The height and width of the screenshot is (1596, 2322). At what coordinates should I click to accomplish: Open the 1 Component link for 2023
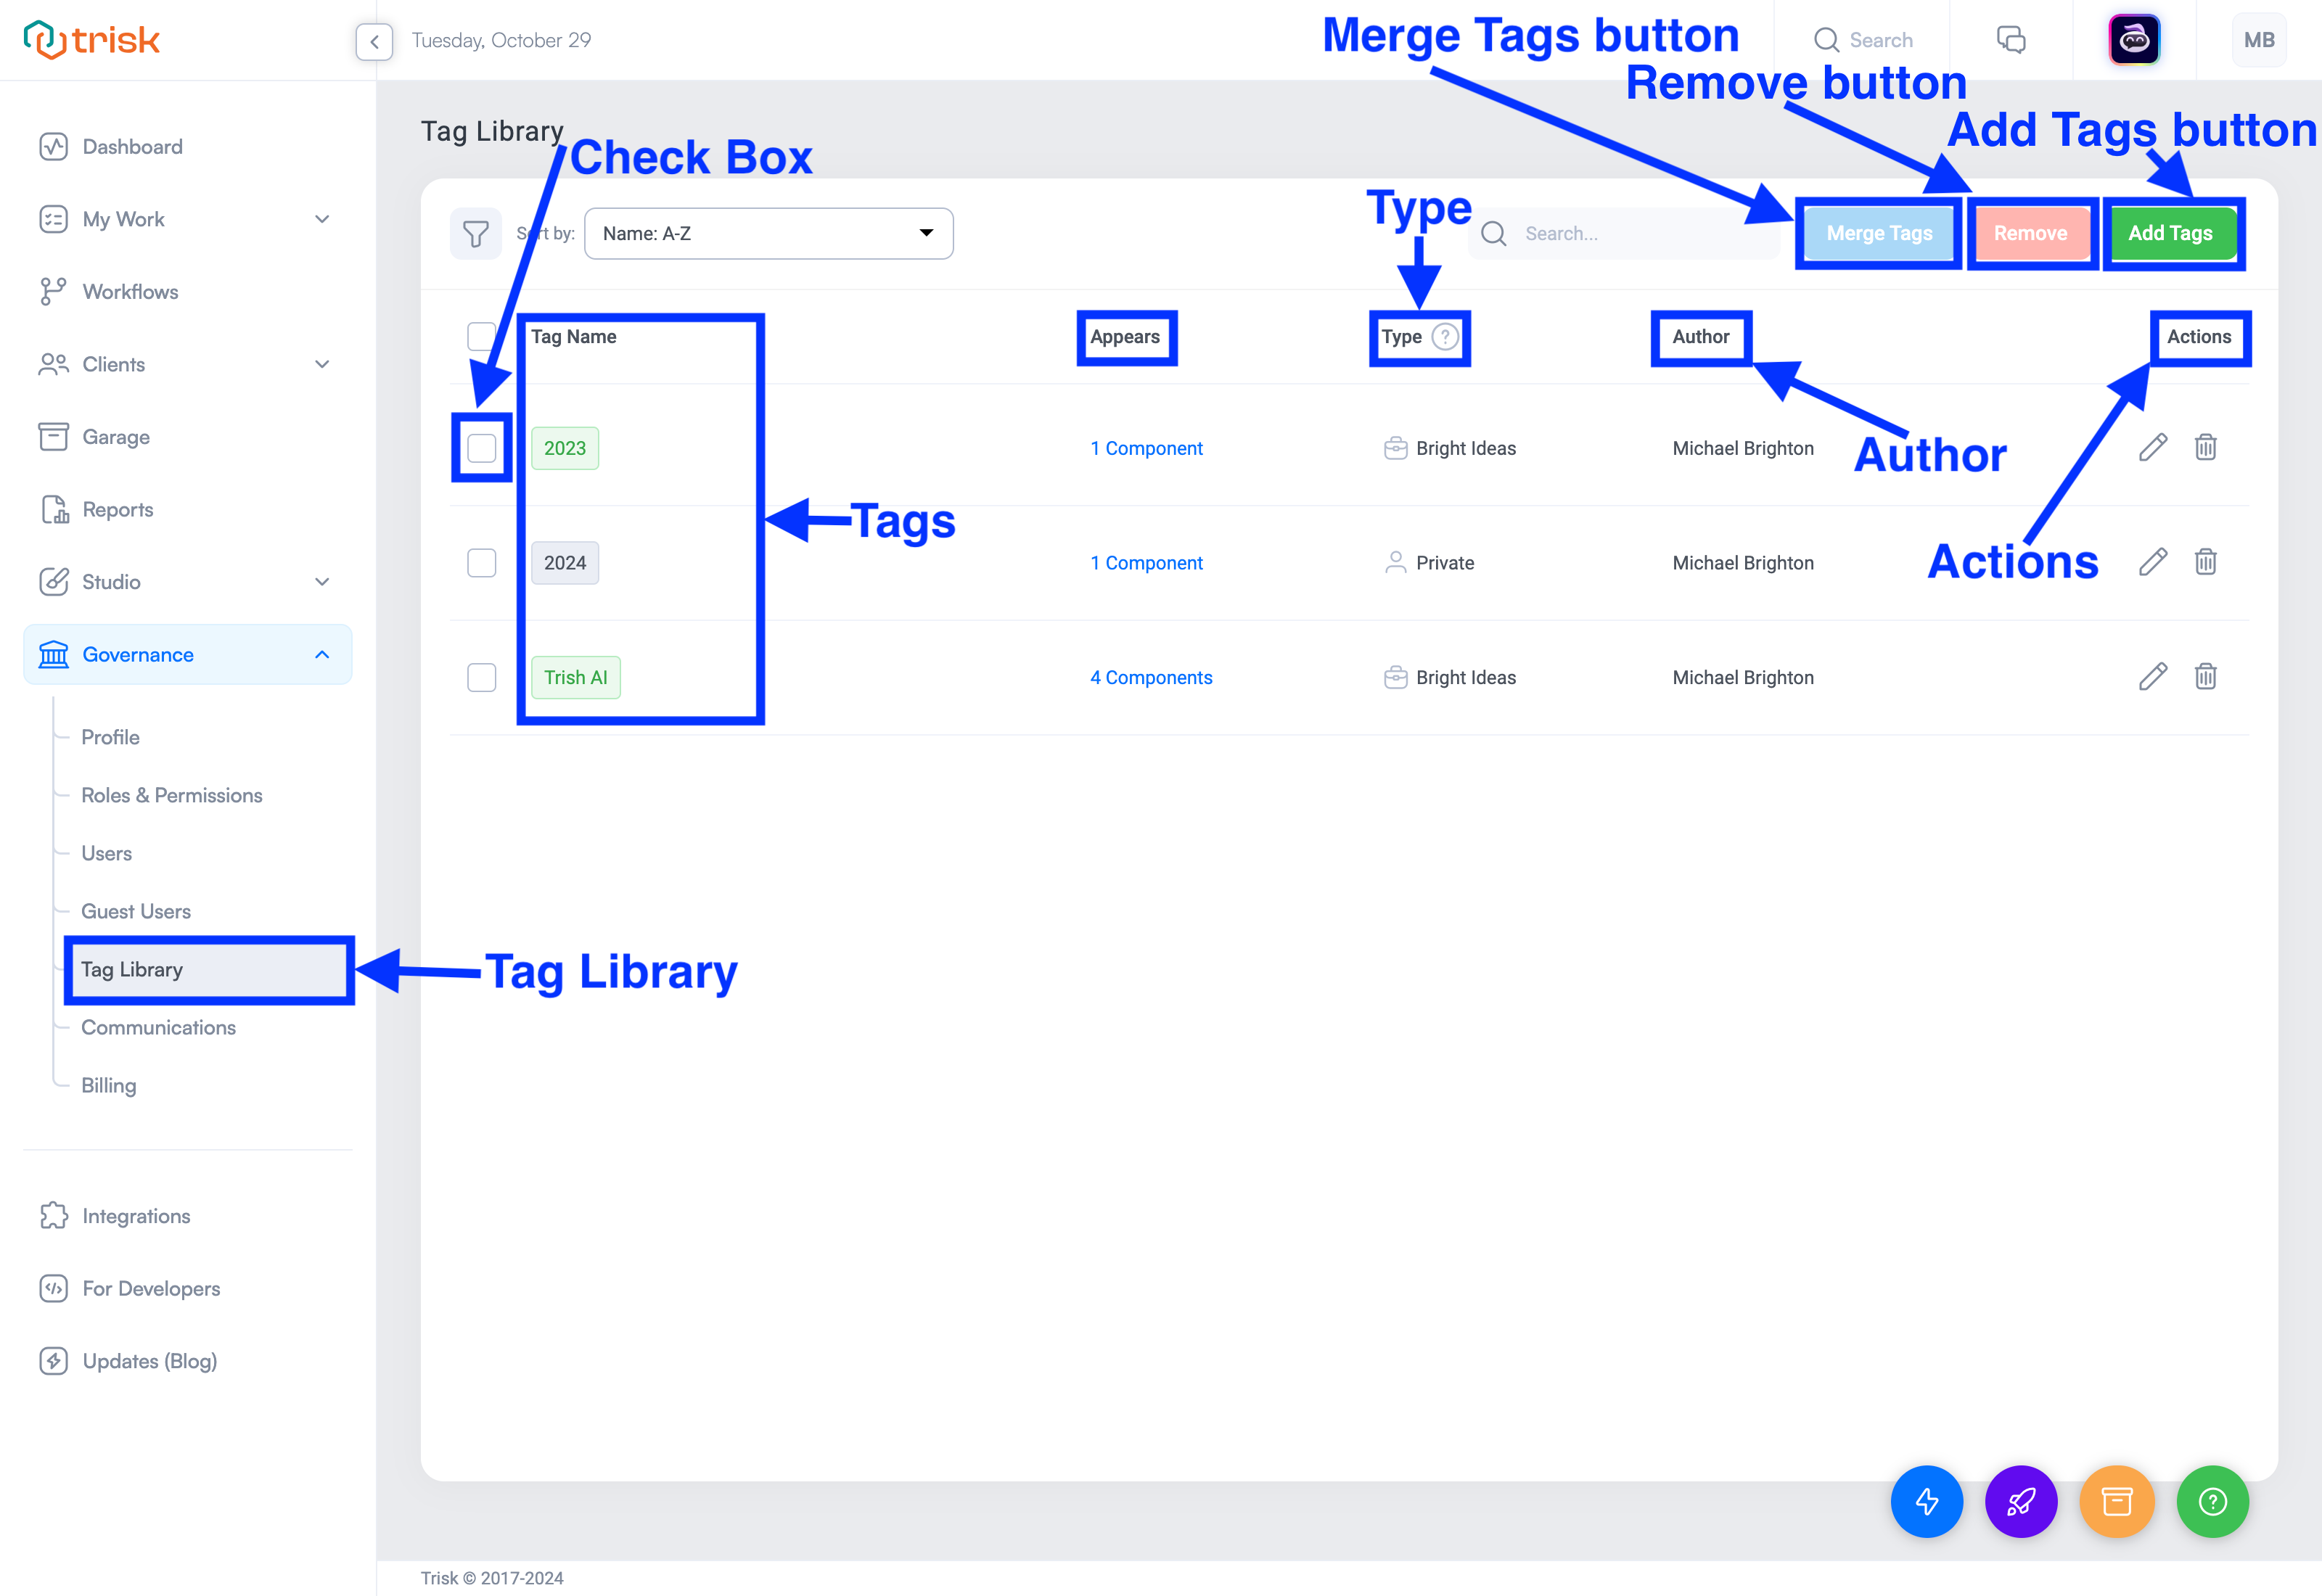coord(1146,448)
